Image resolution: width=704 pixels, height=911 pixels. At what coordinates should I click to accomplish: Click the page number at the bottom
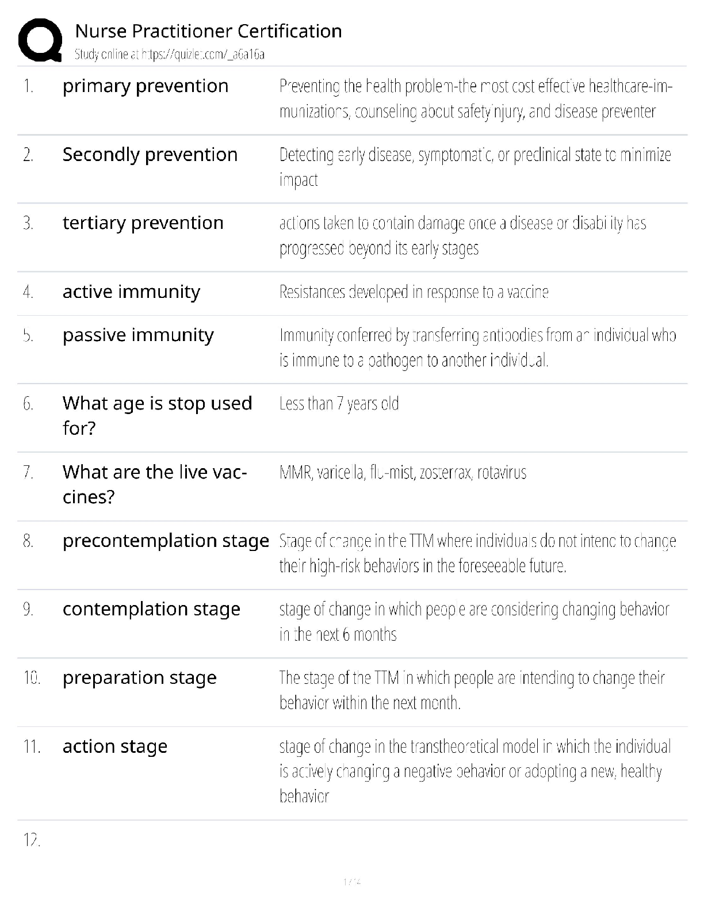pyautogui.click(x=351, y=881)
